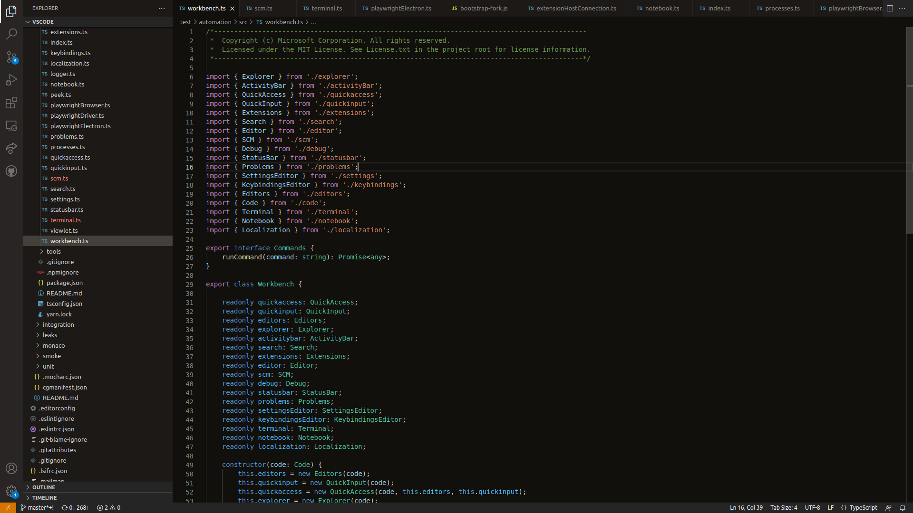This screenshot has width=913, height=513.
Task: Open Run and Debug view
Action: click(x=11, y=80)
